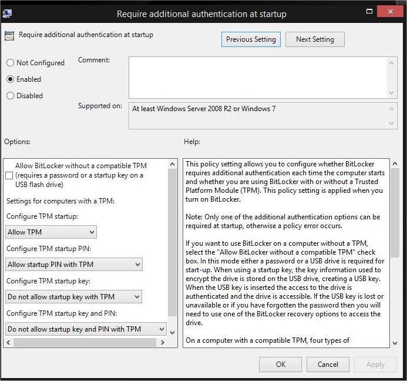The image size is (407, 381).
Task: Click the Comment box scroll up arrow
Action: [x=391, y=63]
